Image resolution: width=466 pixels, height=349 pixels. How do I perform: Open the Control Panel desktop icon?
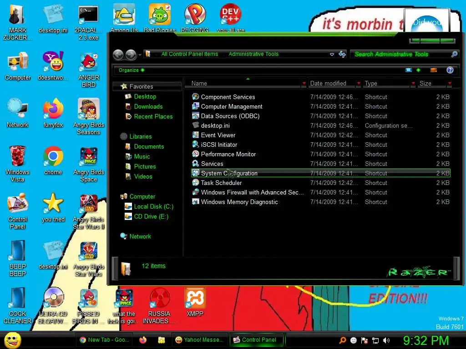[18, 211]
